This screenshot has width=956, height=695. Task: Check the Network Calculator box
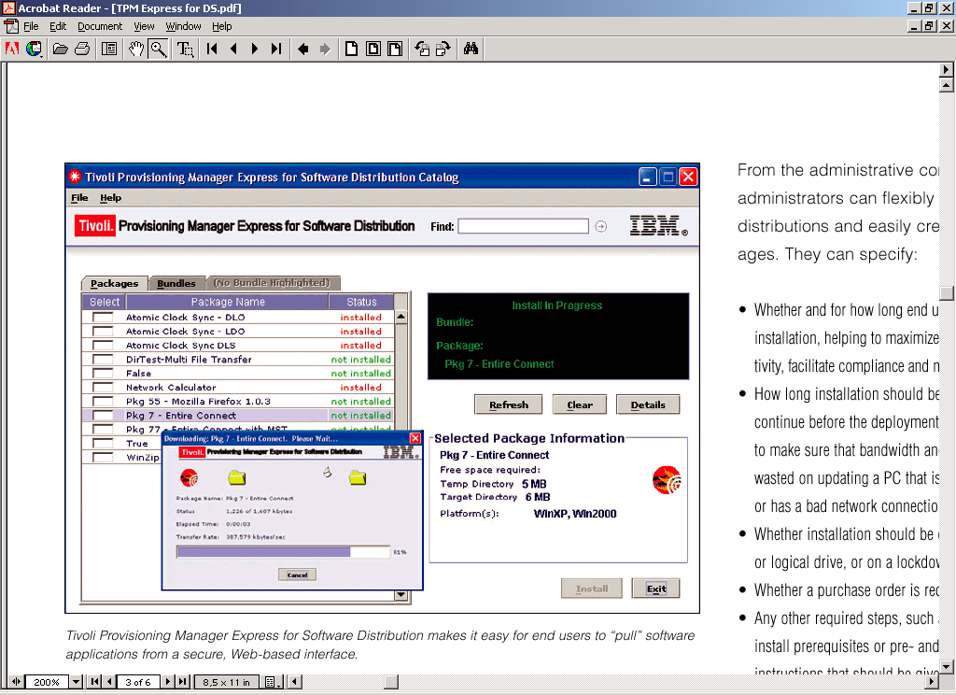pyautogui.click(x=103, y=388)
